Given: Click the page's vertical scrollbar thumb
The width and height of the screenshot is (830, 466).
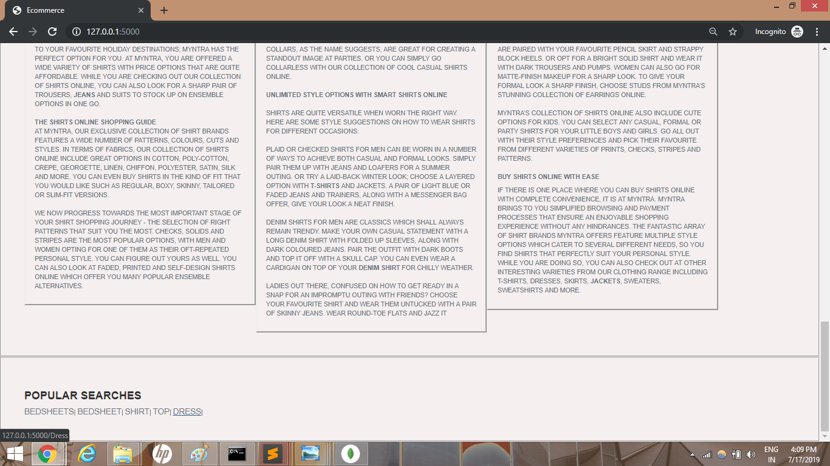Looking at the screenshot, I should point(825,376).
